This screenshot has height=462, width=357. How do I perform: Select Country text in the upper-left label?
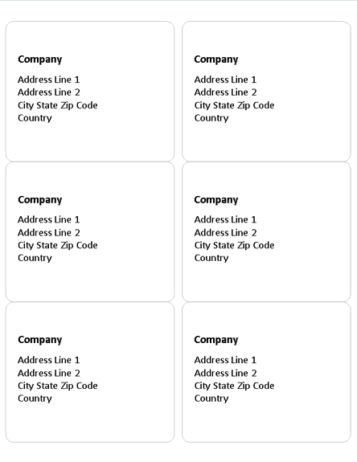(35, 118)
